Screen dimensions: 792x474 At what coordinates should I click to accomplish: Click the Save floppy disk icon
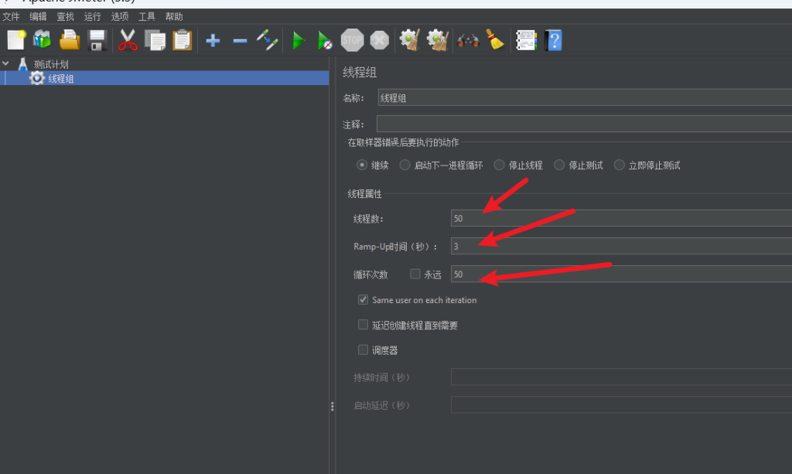(x=97, y=39)
